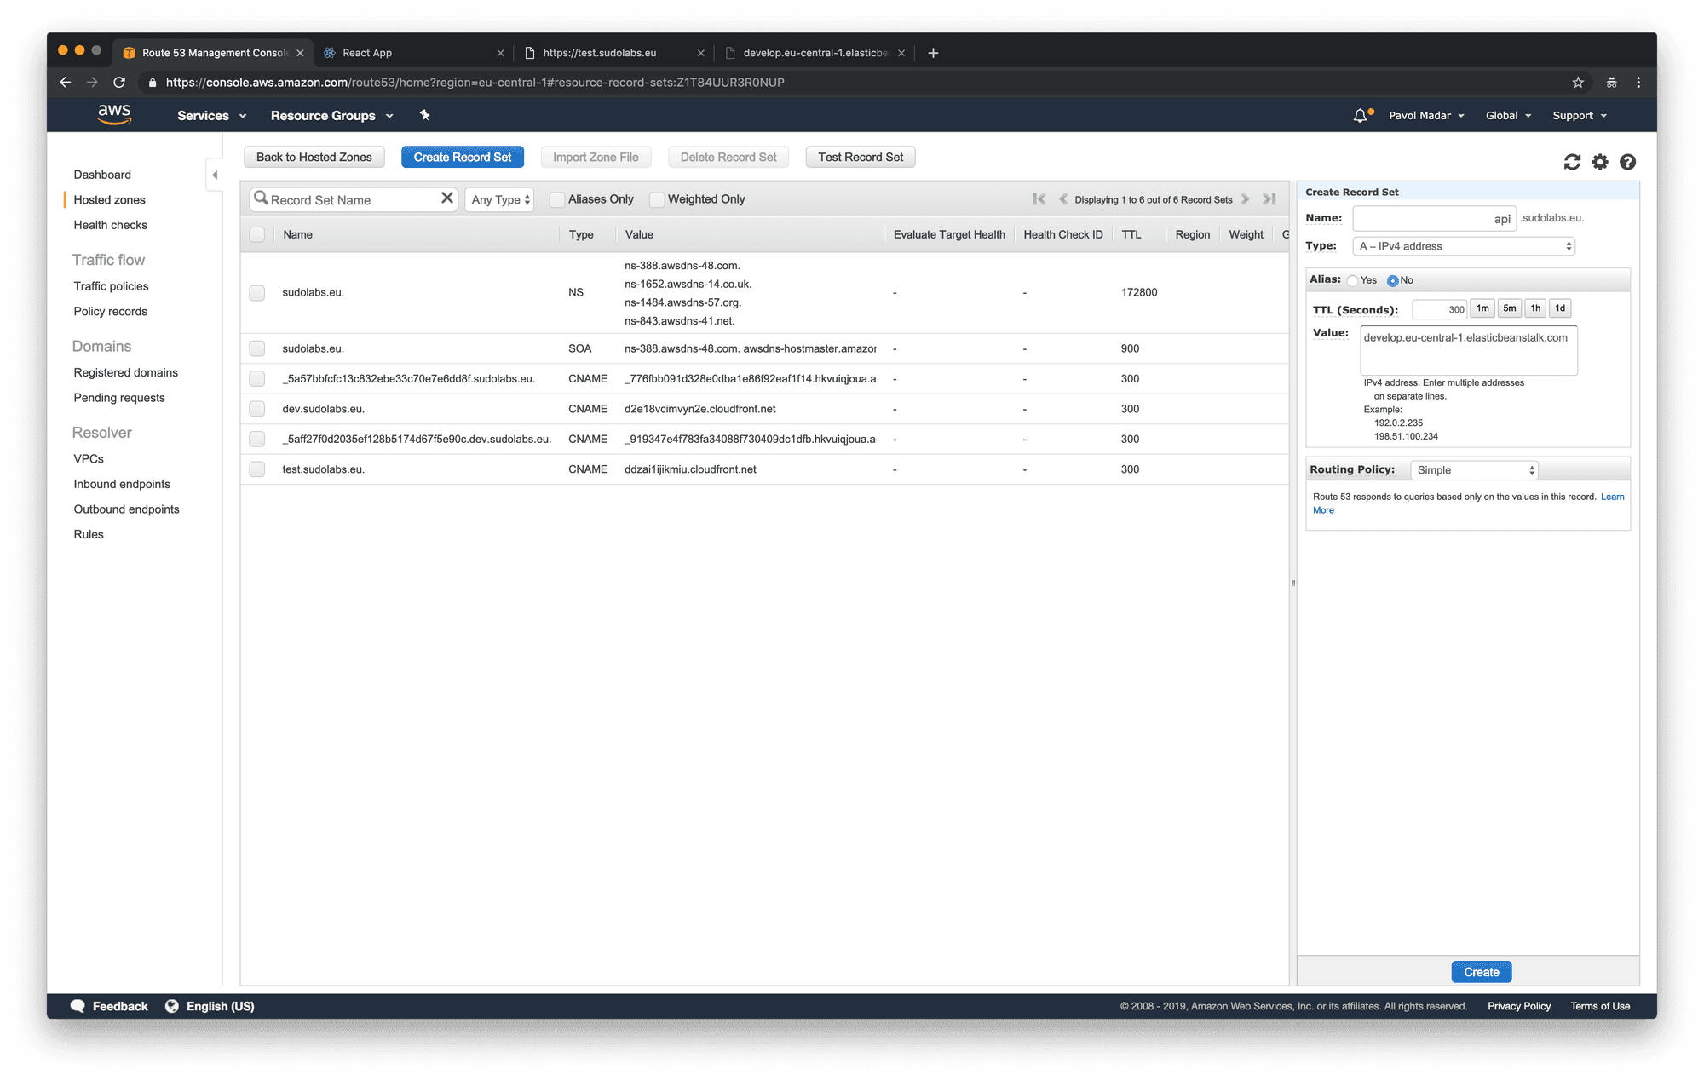
Task: Select the Alias No radio button
Action: pyautogui.click(x=1392, y=280)
